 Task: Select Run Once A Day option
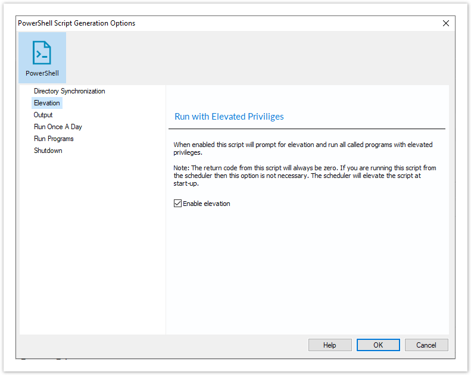click(58, 127)
